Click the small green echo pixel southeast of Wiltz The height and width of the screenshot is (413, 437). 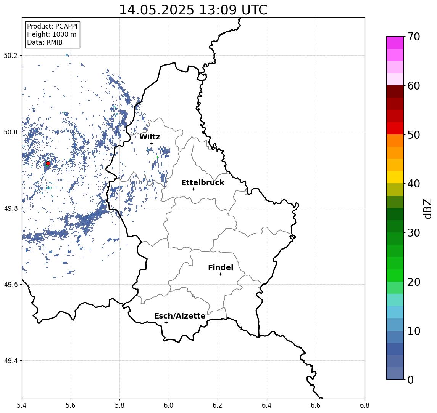158,157
